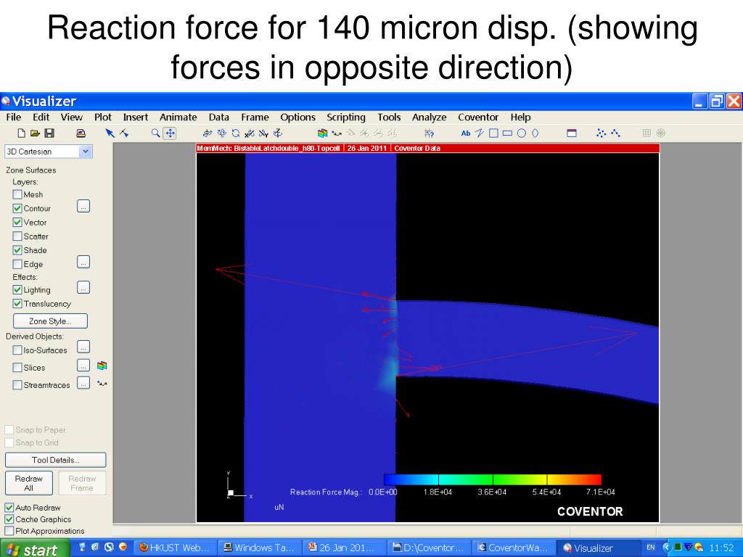Click the connected points extract tool
Image resolution: width=743 pixels, height=557 pixels.
[x=615, y=133]
